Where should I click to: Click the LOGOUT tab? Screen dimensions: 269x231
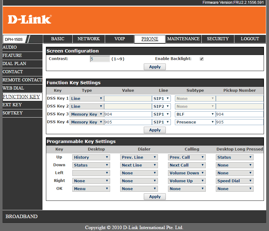click(x=250, y=39)
